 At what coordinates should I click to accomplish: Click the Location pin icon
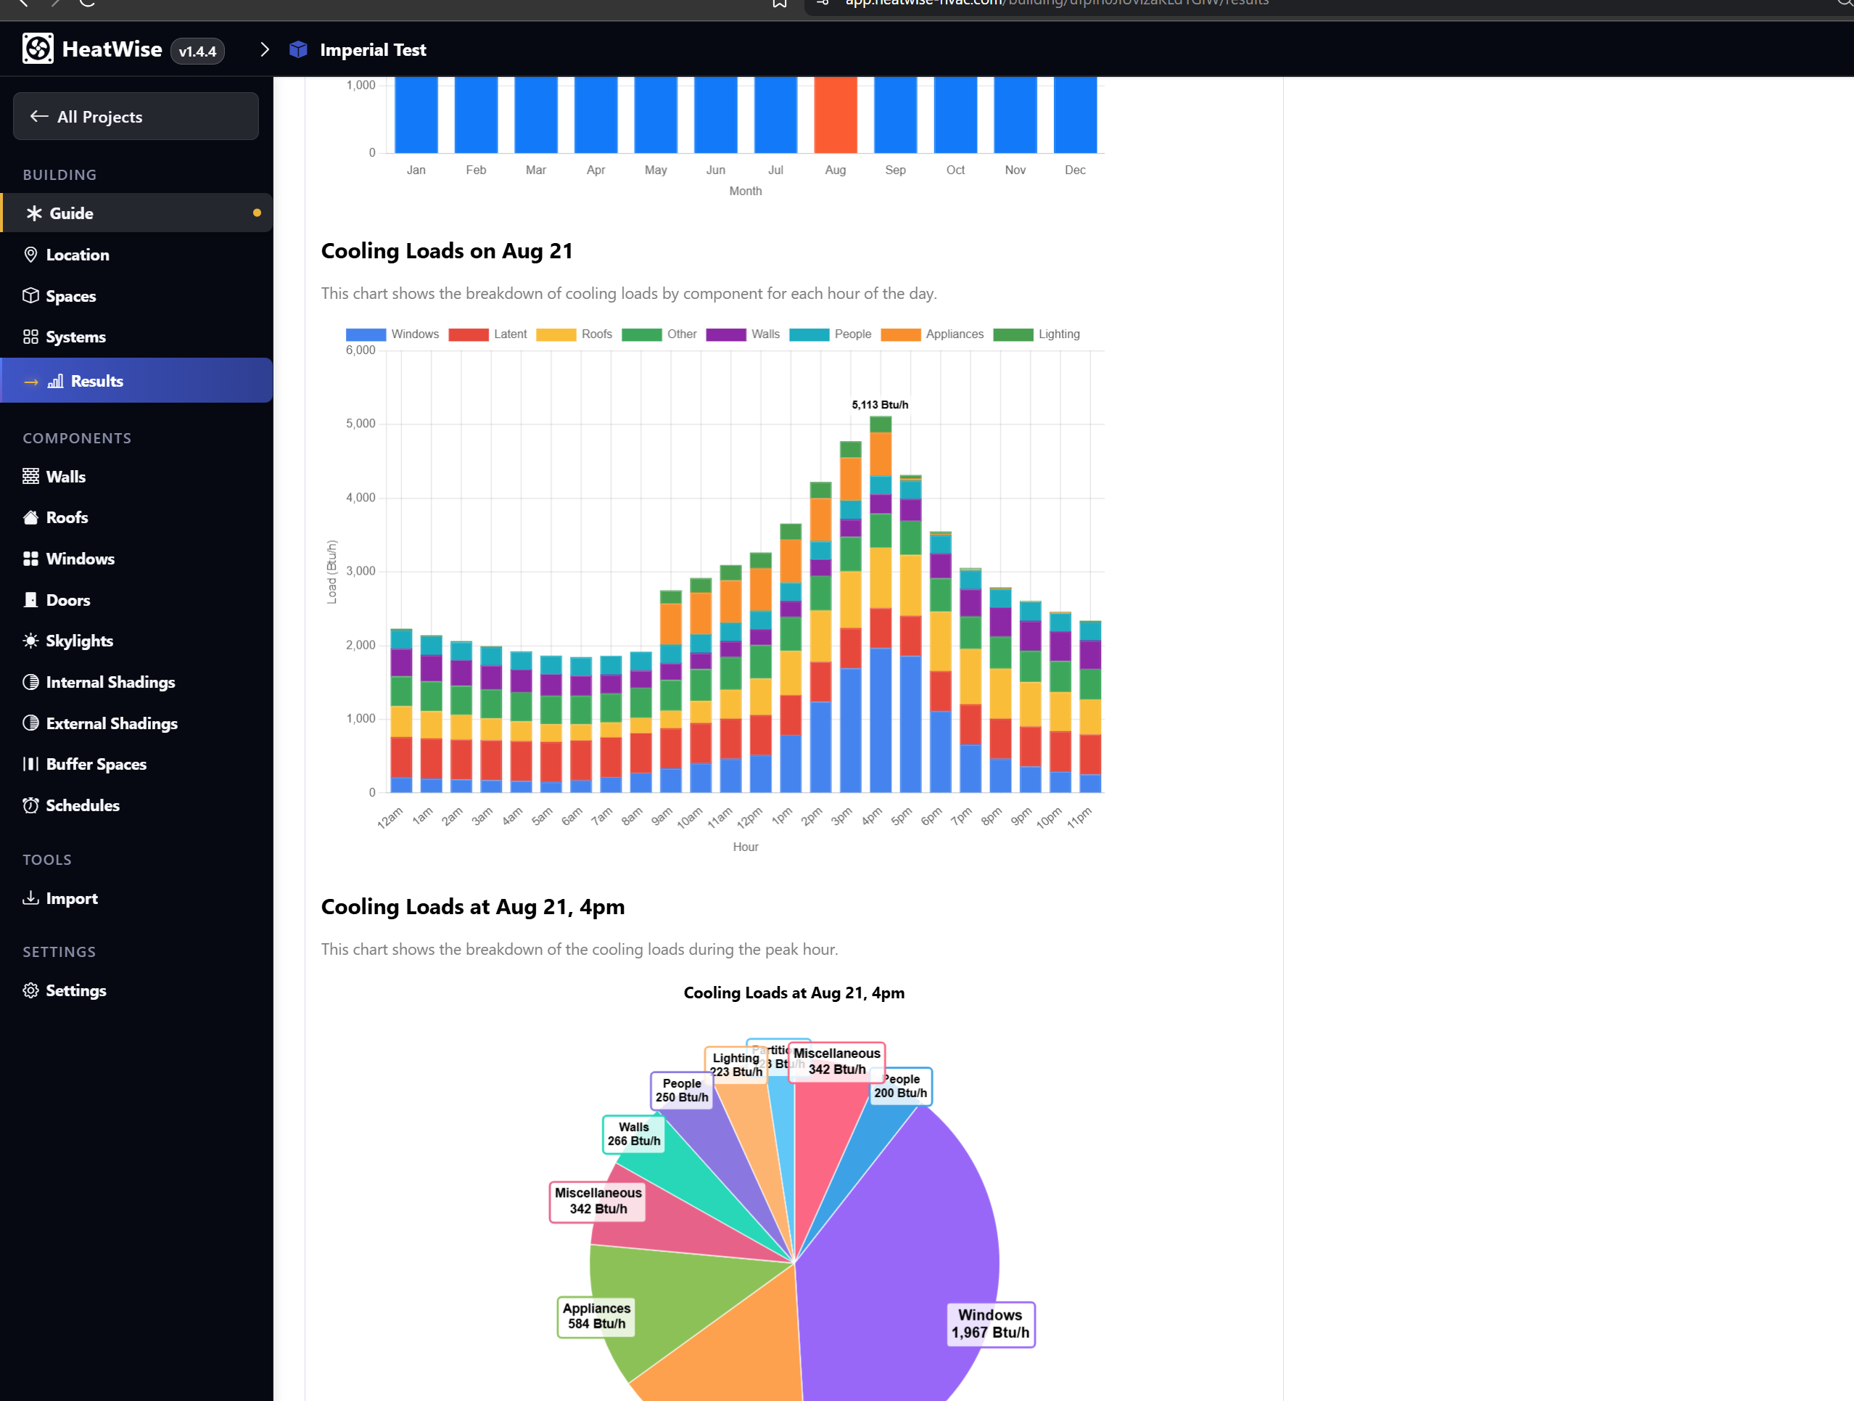click(31, 254)
